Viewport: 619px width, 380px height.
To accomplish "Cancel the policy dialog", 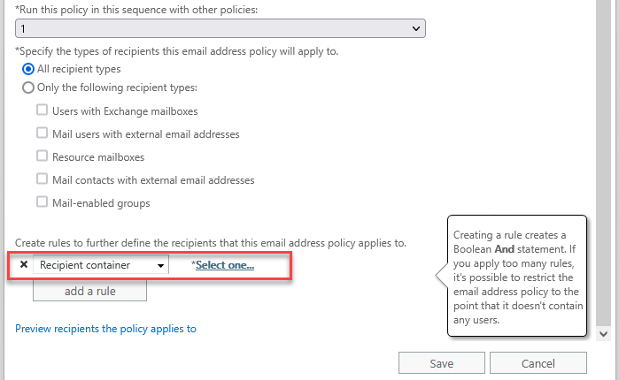I will (x=538, y=363).
